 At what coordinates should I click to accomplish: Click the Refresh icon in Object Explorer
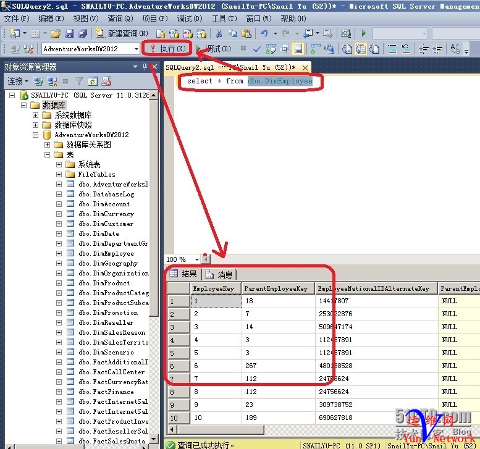click(x=93, y=82)
